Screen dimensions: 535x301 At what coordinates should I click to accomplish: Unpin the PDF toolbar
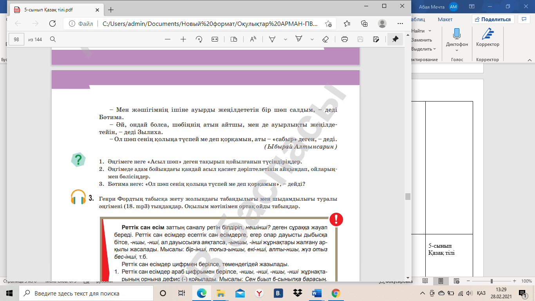pos(395,39)
